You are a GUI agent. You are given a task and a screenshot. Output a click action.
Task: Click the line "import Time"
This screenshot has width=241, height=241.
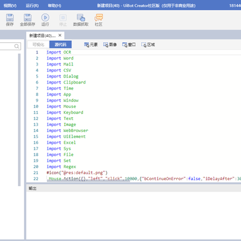[60, 88]
